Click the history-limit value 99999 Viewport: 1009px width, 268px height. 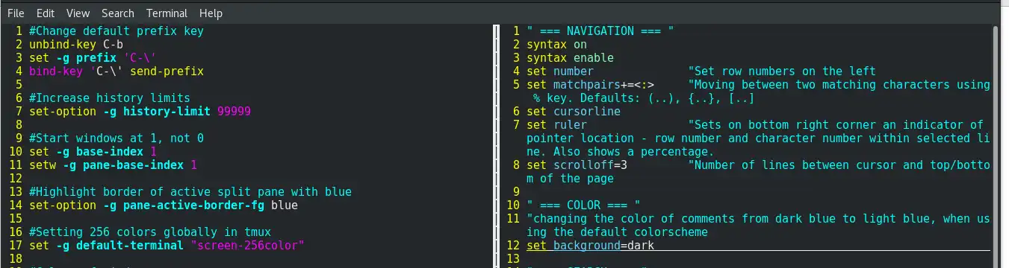[234, 112]
